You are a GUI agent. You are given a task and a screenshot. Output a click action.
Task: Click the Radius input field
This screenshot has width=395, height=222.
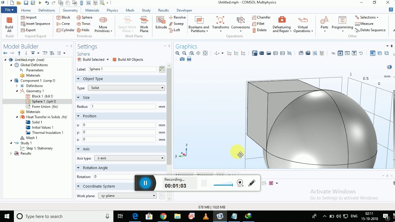tap(123, 106)
